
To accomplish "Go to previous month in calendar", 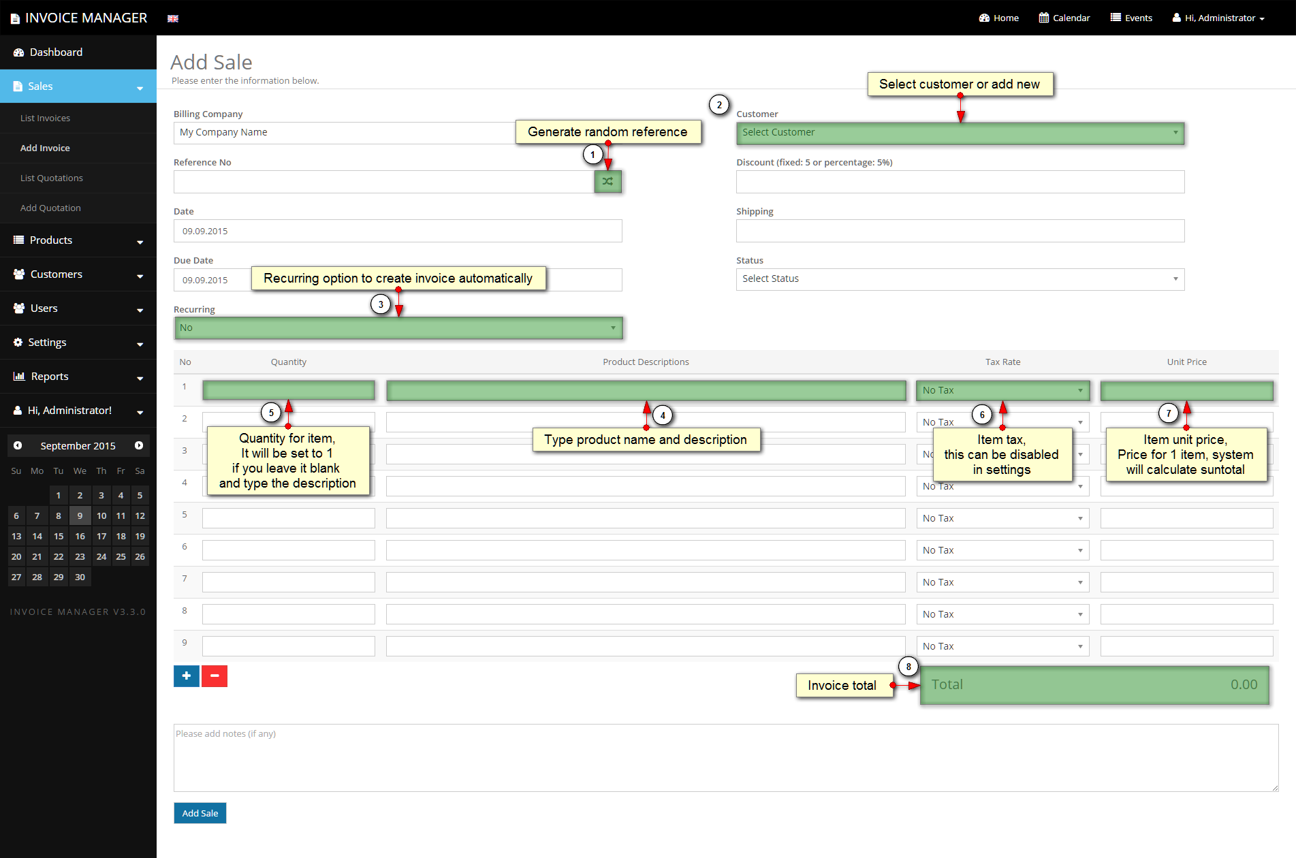I will coord(18,445).
